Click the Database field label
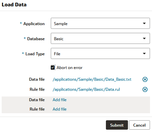Image resolution: width=152 pixels, height=132 pixels. tap(36, 39)
